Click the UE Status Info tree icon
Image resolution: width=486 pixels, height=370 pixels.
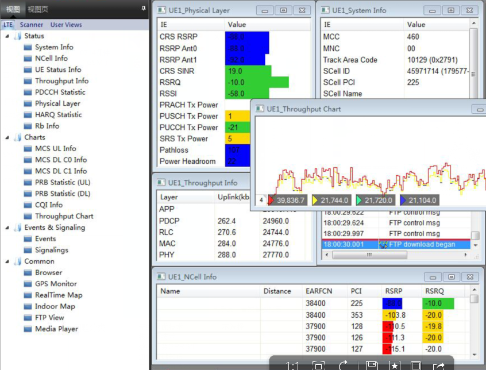(x=28, y=70)
